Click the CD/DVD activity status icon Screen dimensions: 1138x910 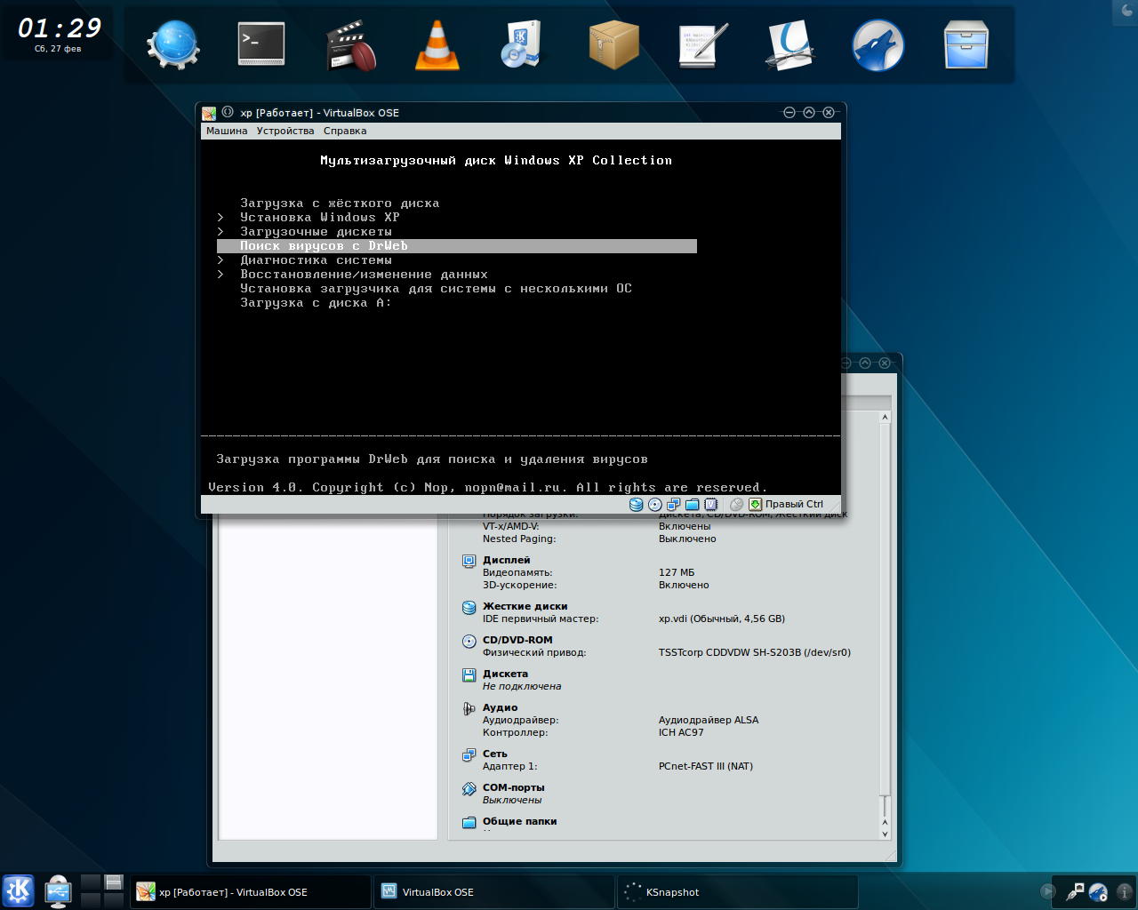(x=655, y=504)
